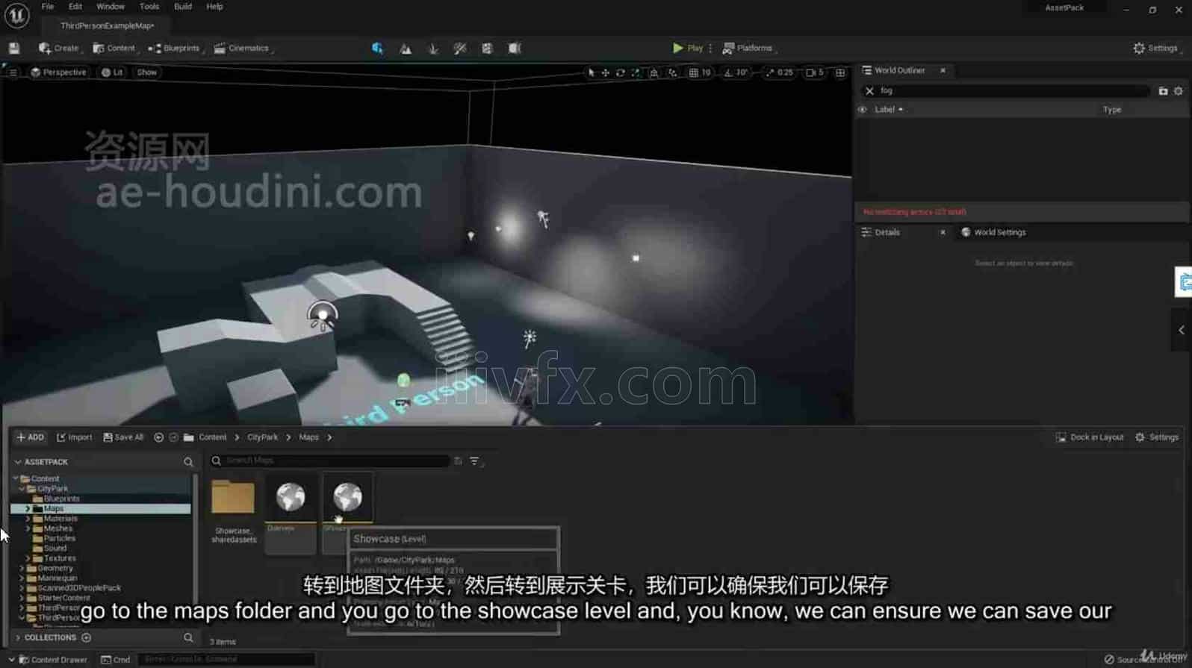Click Save All in the Content Browser
1192x668 pixels.
tap(123, 437)
